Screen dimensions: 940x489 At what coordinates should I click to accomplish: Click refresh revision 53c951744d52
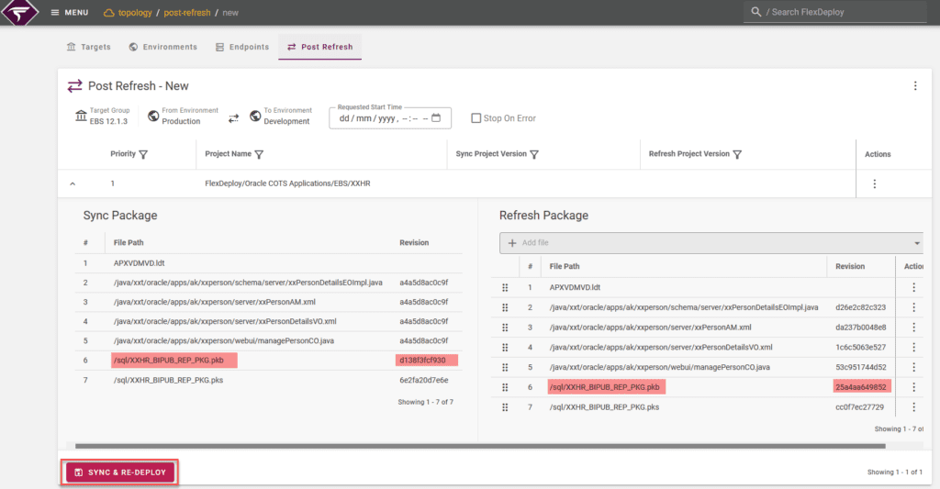(x=861, y=367)
